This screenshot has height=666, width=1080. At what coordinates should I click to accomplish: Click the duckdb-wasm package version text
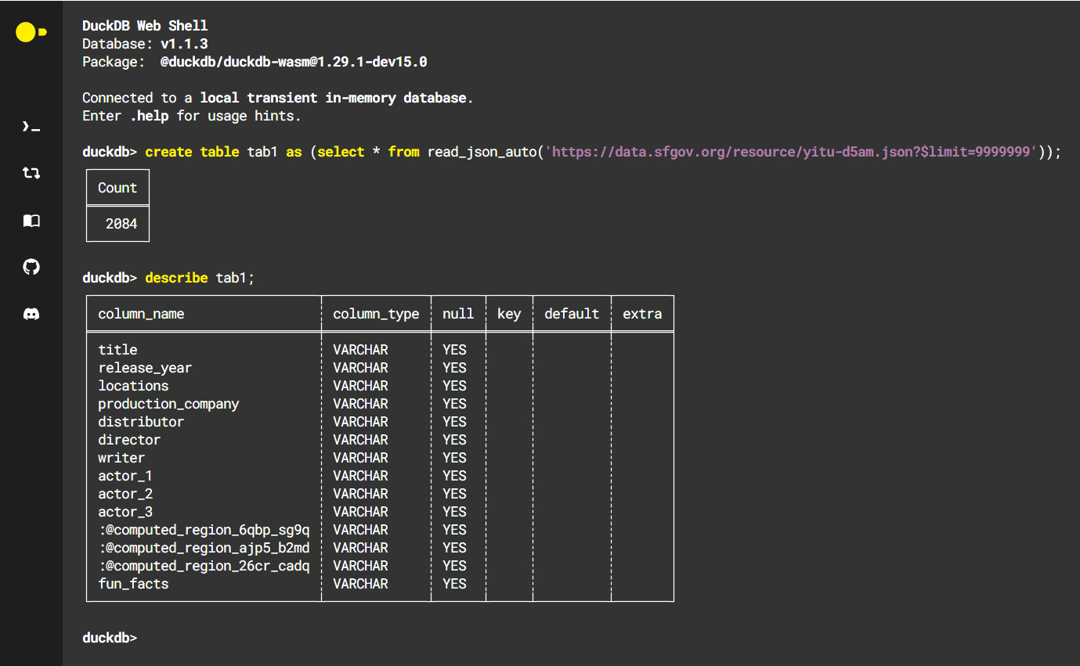coord(294,62)
